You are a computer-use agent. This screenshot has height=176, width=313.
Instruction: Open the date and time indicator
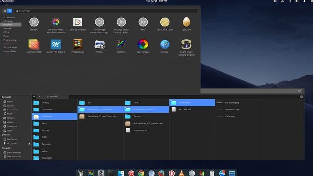click(x=156, y=1)
